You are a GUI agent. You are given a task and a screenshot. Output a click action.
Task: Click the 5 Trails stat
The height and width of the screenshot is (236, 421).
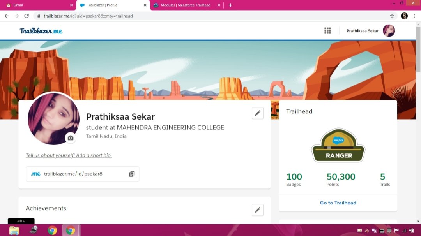pyautogui.click(x=384, y=180)
